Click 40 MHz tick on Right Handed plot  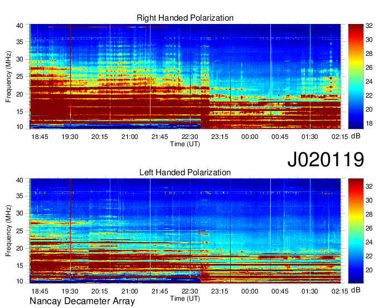tap(20, 26)
